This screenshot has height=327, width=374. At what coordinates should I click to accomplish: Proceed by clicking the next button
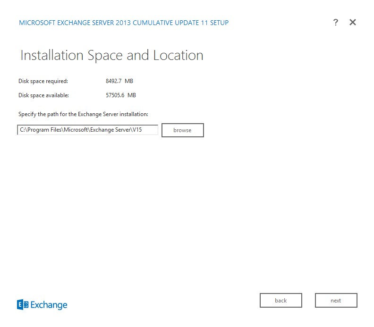click(336, 301)
